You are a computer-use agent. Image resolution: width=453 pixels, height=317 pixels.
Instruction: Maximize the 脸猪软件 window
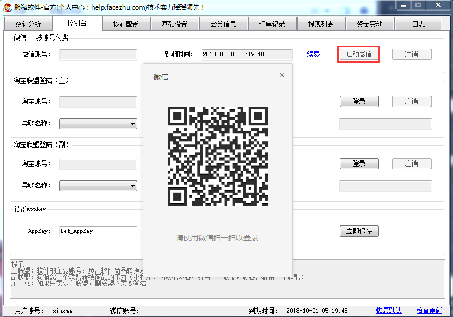[x=418, y=5]
